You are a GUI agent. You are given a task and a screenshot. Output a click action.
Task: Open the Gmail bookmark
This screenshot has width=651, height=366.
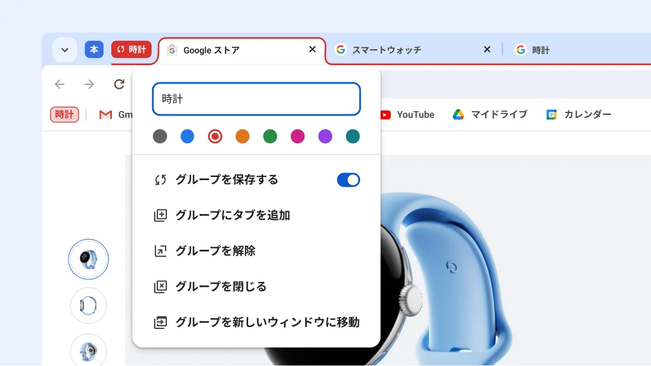tap(116, 114)
